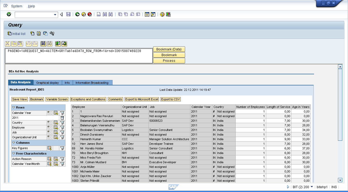
Task: Click the Find binoculars icon in edit toolbar
Action: point(43,43)
